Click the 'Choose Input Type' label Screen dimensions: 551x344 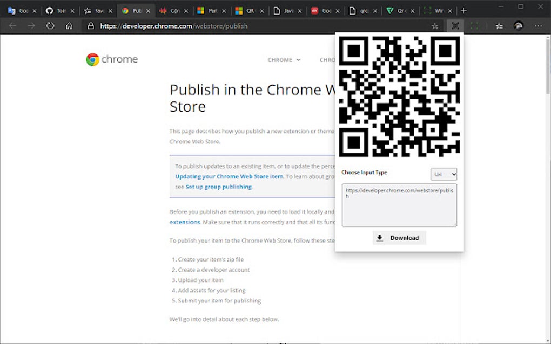pos(364,173)
